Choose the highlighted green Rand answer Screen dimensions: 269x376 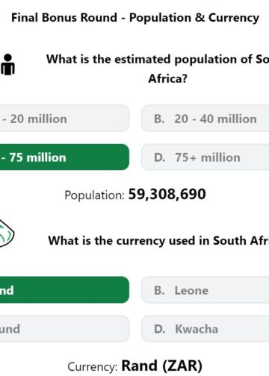(x=64, y=290)
